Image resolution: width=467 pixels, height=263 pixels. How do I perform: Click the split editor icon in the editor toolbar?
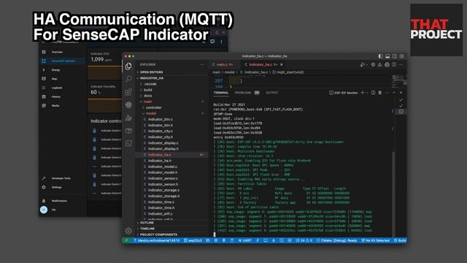(394, 64)
